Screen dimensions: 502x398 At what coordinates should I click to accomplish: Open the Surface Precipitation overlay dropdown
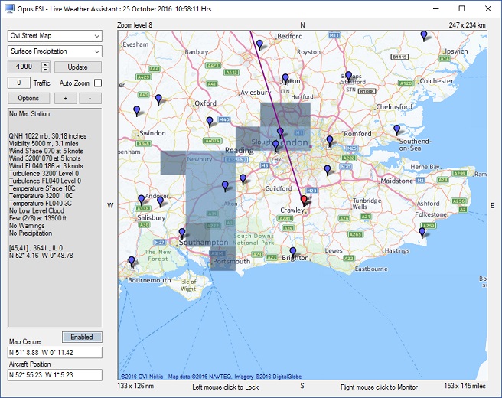[x=55, y=51]
